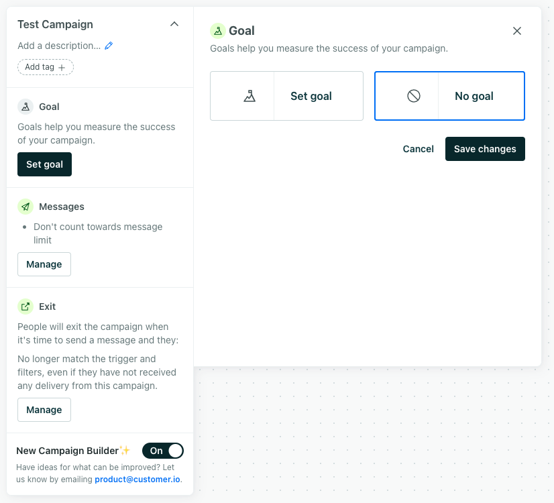Toggle off the New Campaign Builder switch

point(163,451)
